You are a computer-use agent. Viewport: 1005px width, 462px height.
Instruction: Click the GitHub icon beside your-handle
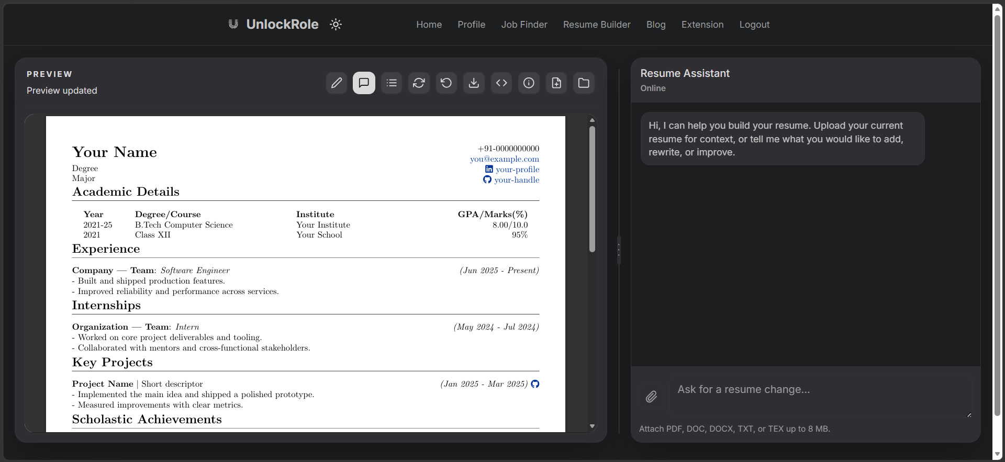(487, 179)
